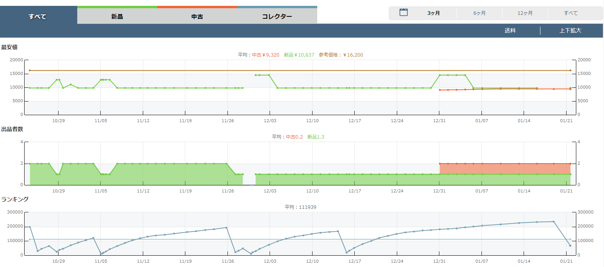The height and width of the screenshot is (267, 604).
Task: Set the period to 3ヶ月
Action: click(x=433, y=13)
